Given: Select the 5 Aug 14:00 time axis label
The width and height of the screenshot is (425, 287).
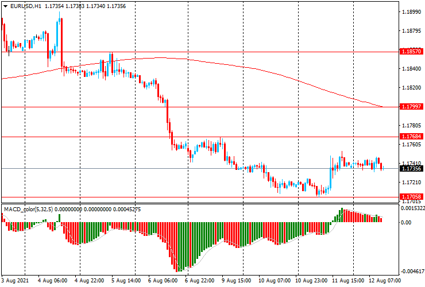Looking at the screenshot, I should click(126, 280).
